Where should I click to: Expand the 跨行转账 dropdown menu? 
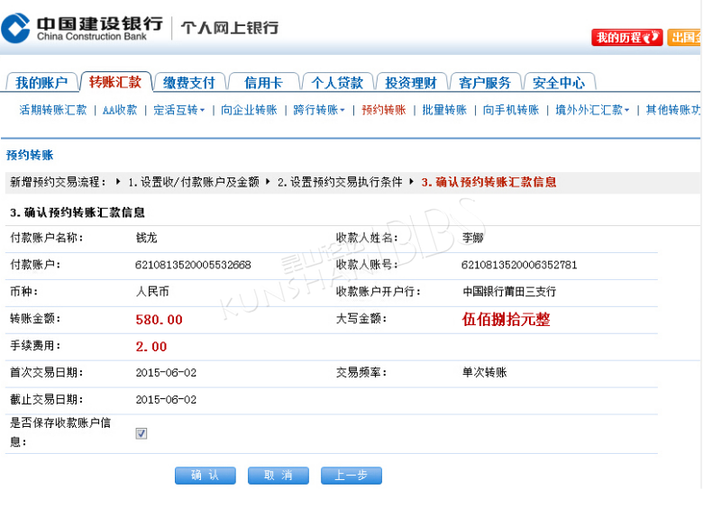pyautogui.click(x=318, y=110)
